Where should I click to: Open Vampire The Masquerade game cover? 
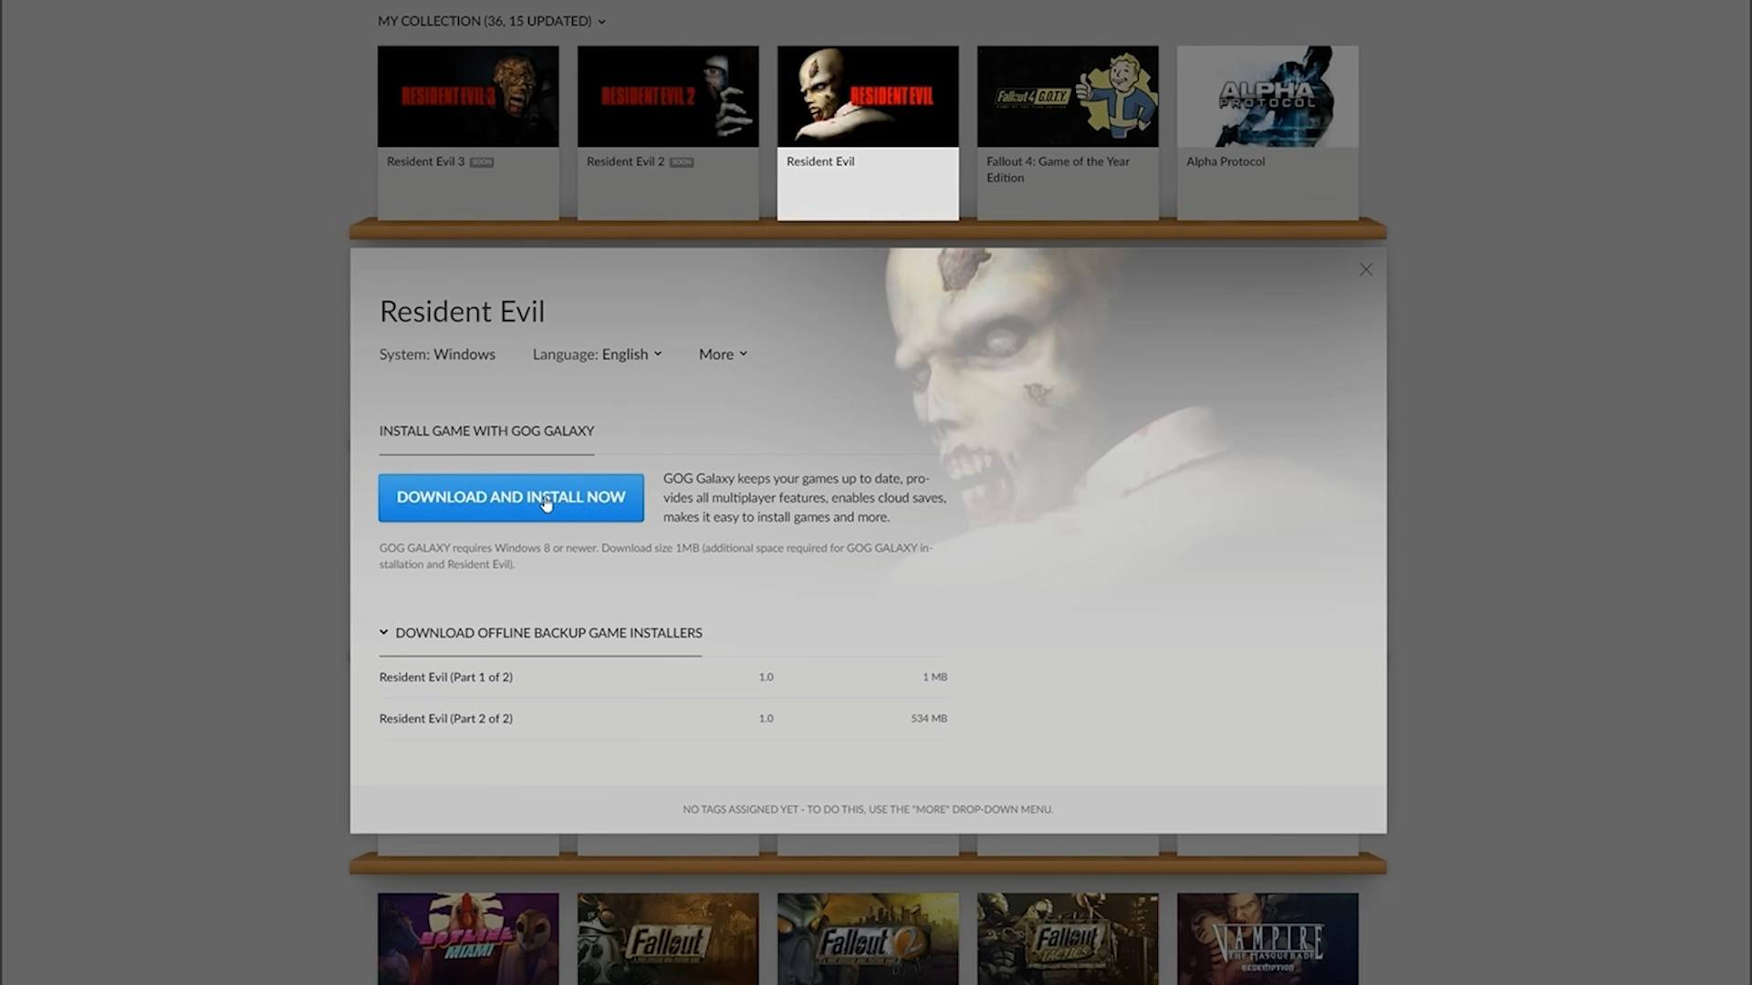[x=1267, y=938]
